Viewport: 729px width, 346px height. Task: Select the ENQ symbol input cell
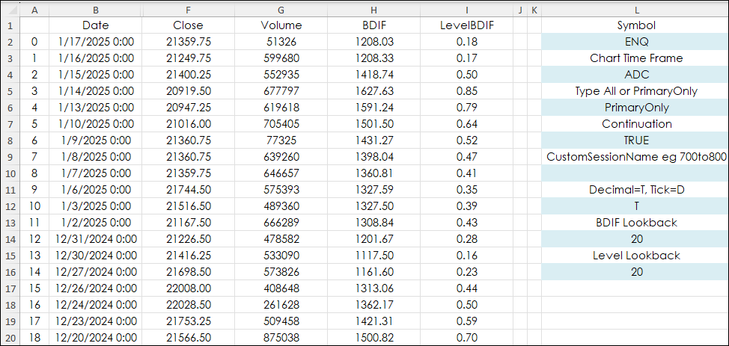(635, 41)
